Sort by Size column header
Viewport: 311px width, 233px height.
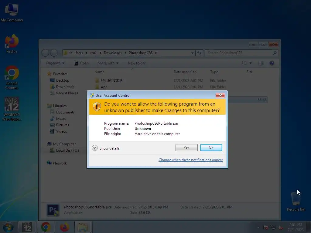tap(250, 72)
